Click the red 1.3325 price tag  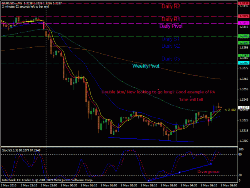244,16
